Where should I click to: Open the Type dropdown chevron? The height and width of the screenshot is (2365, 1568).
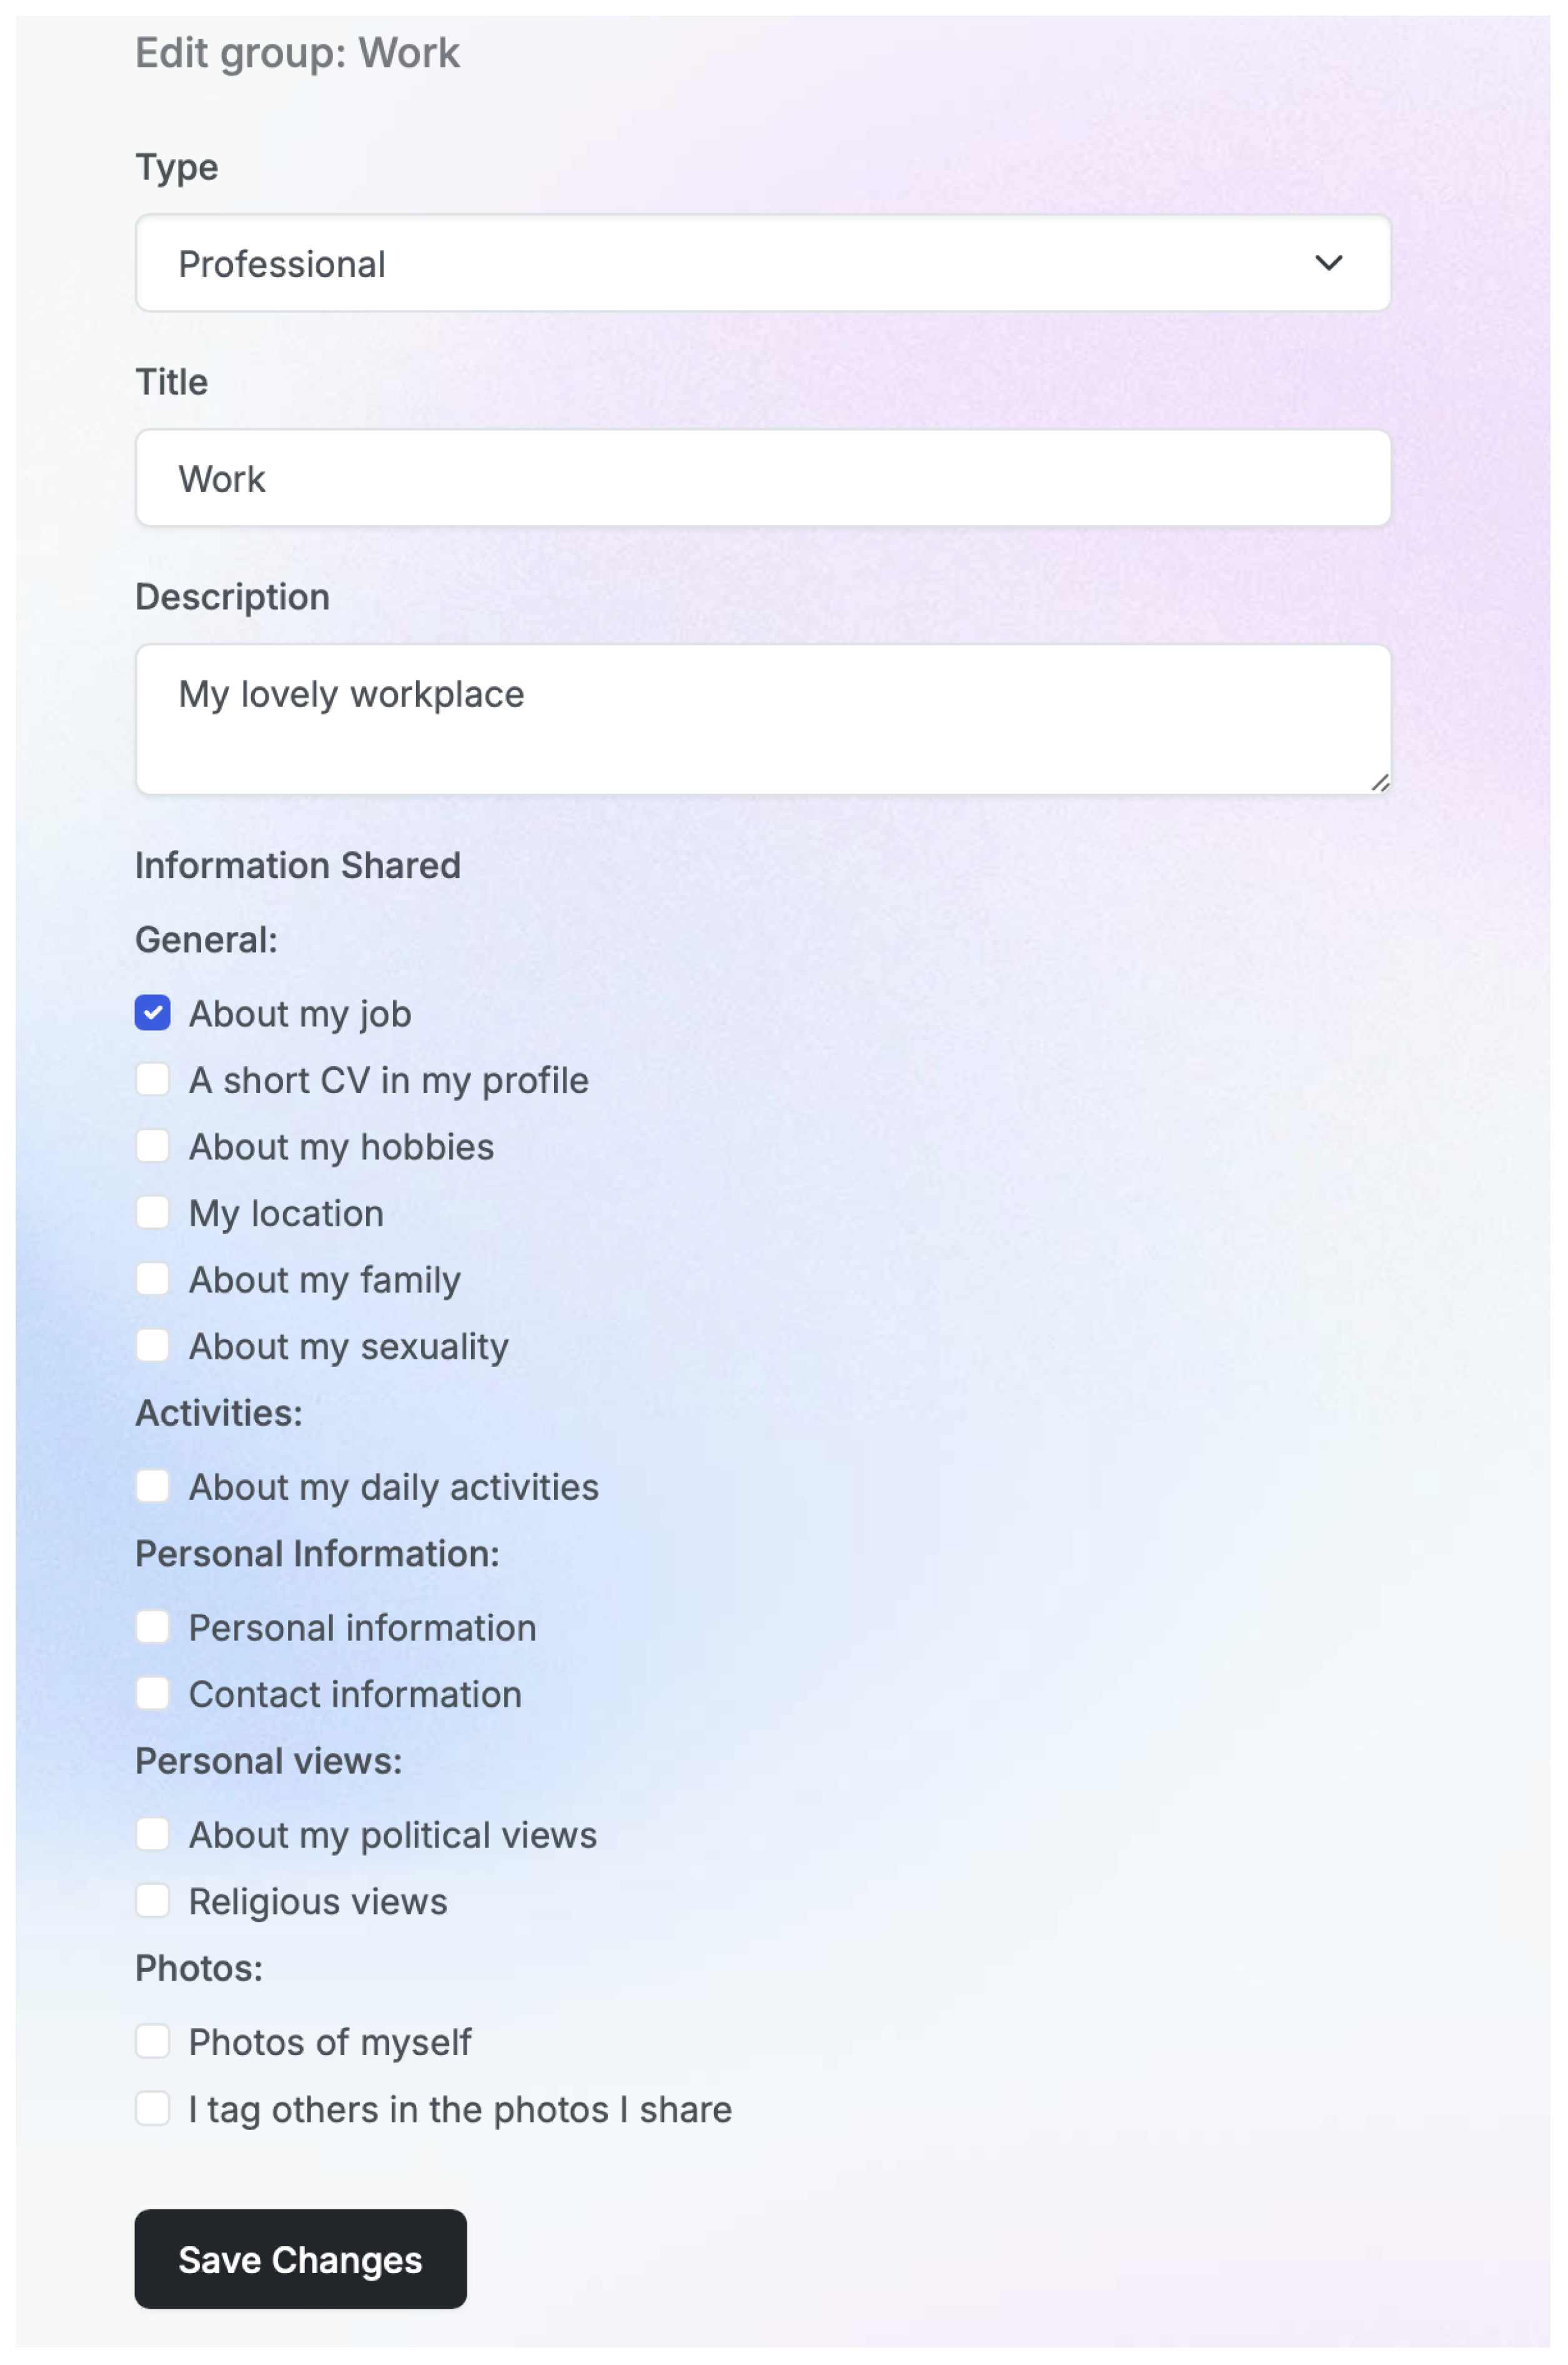[1327, 263]
